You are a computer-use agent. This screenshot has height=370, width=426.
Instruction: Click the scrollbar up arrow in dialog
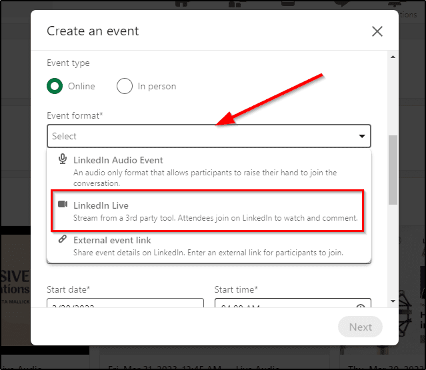[393, 57]
